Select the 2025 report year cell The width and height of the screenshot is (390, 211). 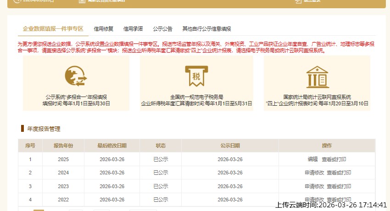tap(63, 159)
